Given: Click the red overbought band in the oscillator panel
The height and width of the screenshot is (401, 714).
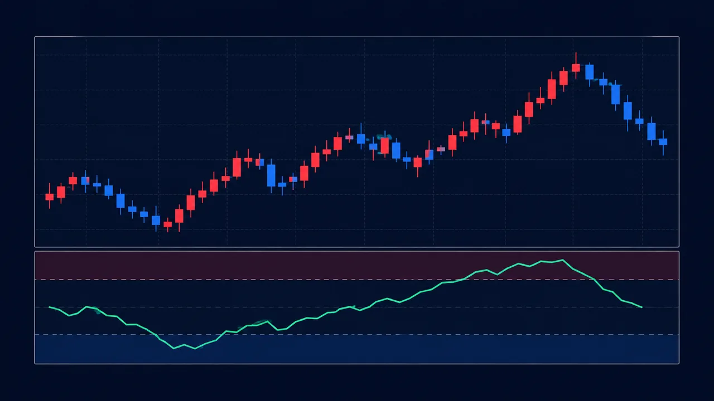Looking at the screenshot, I should 357,266.
